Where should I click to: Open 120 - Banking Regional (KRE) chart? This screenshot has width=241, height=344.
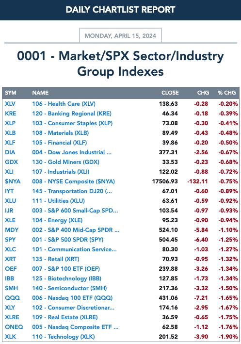(72, 114)
